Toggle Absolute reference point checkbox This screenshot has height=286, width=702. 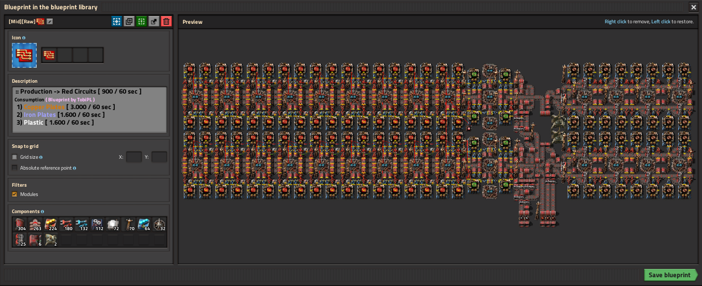(x=14, y=168)
